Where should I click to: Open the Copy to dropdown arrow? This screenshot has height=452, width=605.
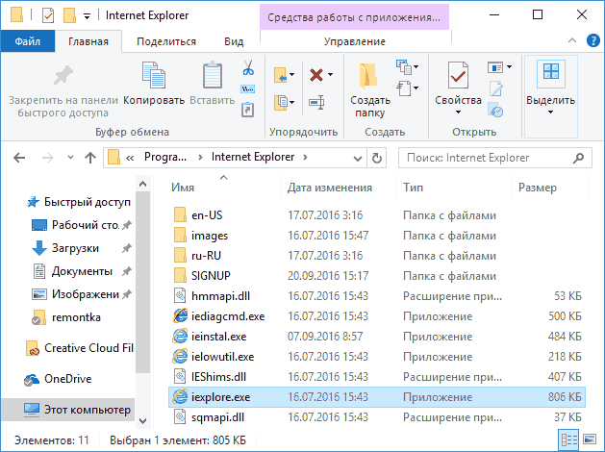pos(292,102)
